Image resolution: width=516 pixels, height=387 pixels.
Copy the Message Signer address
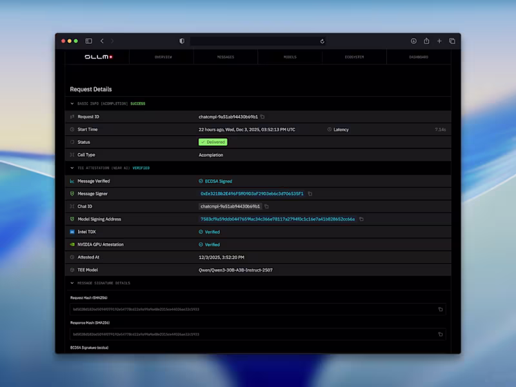pyautogui.click(x=310, y=194)
